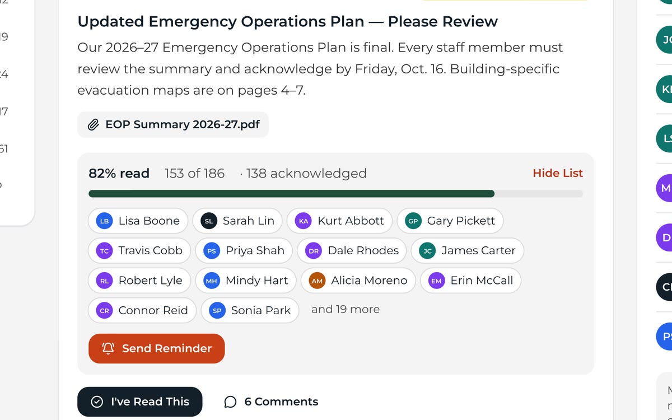Click the paperclip attachment icon
The image size is (672, 420).
[x=94, y=124]
